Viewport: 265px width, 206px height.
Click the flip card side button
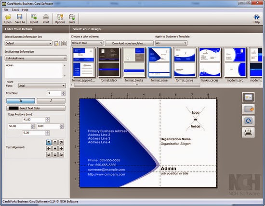pyautogui.click(x=248, y=109)
